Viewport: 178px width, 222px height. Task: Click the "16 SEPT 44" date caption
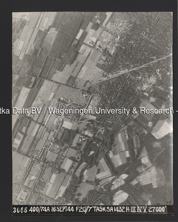click(x=63, y=210)
